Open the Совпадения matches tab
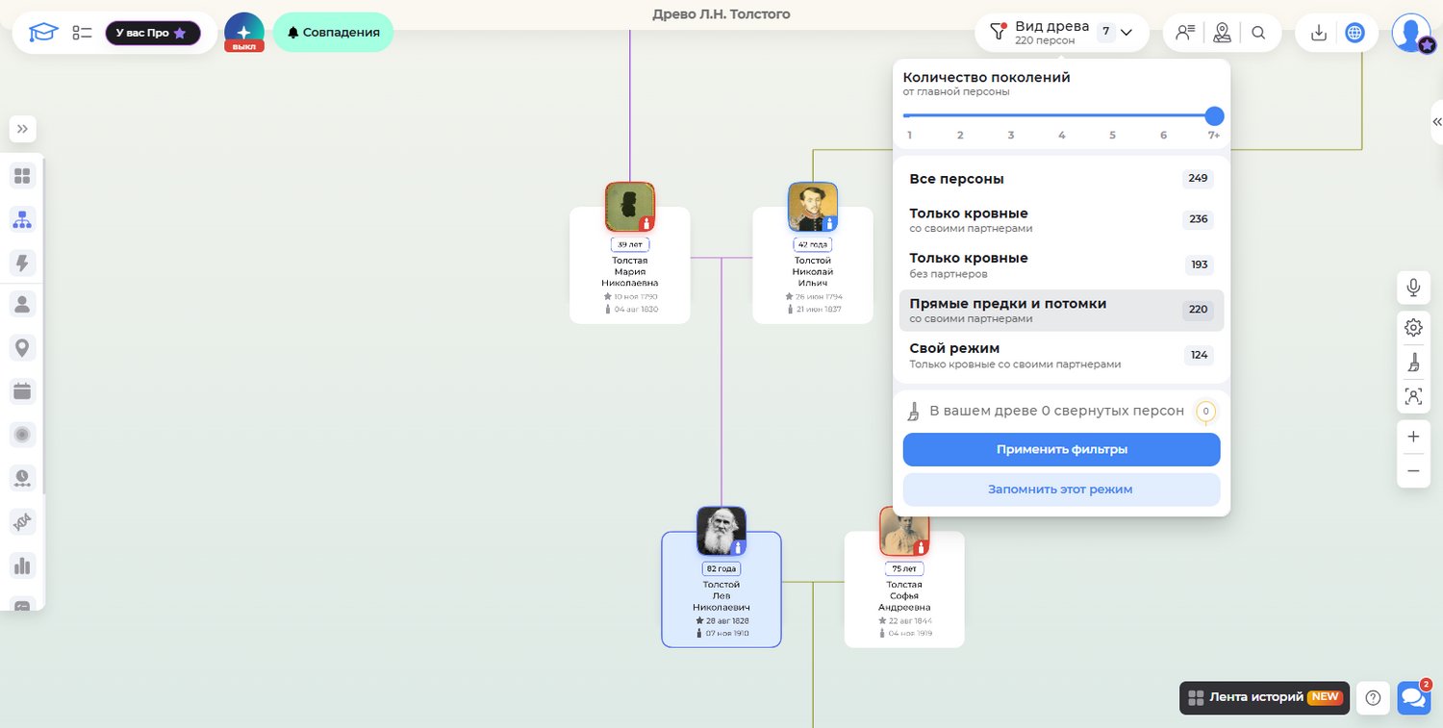 [333, 33]
